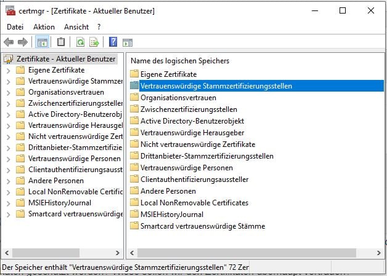Click the Back arrow in toolbar
Image resolution: width=387 pixels, height=276 pixels.
tap(9, 42)
